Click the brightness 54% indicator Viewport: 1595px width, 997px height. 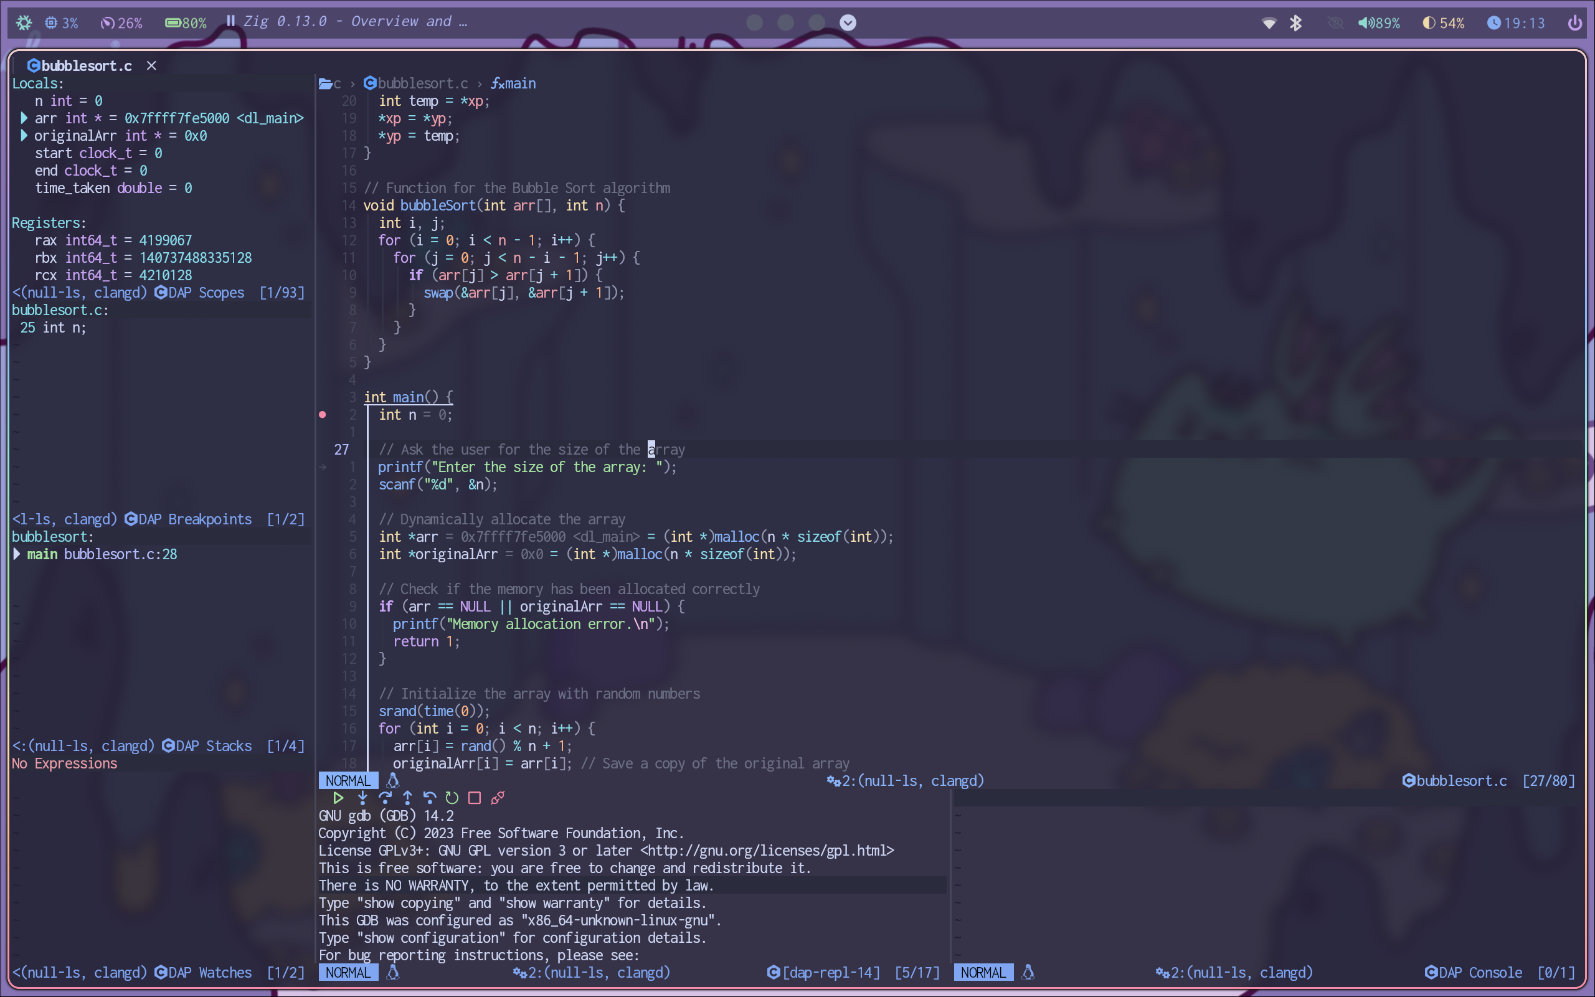(1443, 22)
